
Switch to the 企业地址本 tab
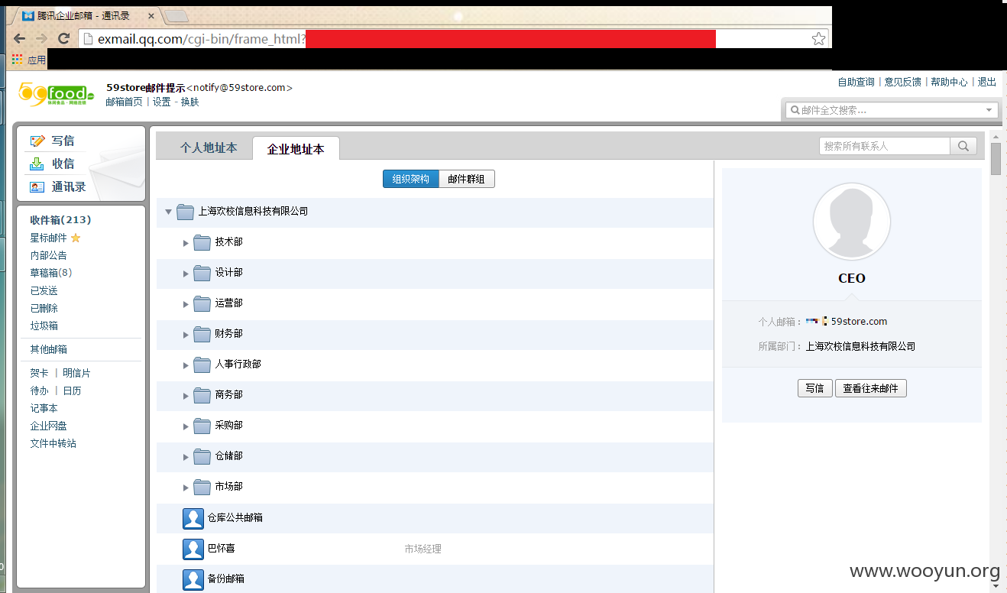[x=296, y=149]
